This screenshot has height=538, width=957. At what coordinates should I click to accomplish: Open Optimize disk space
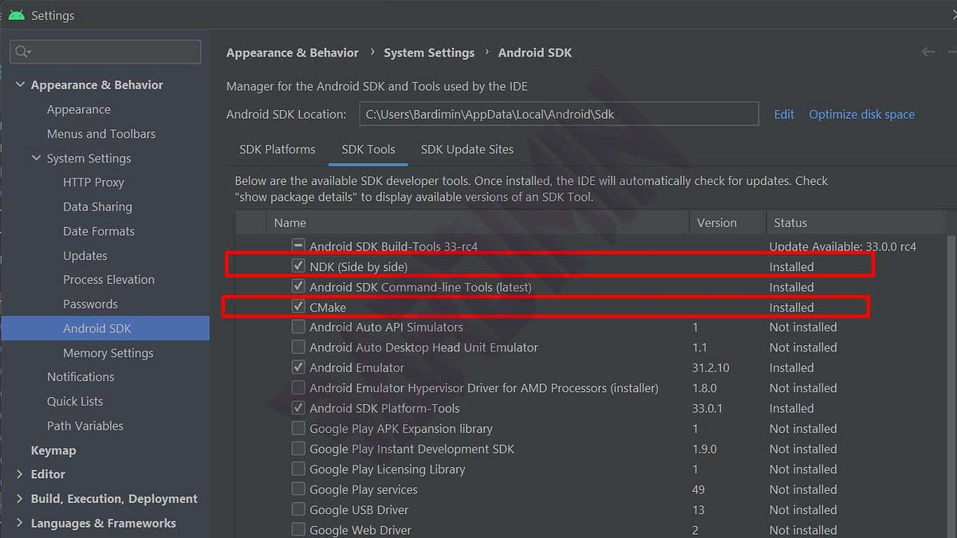861,114
